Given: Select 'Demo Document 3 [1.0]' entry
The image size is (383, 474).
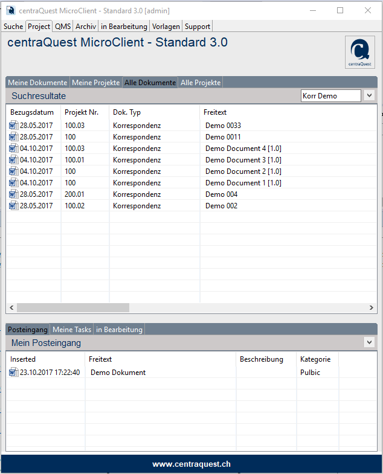Looking at the screenshot, I should (243, 159).
